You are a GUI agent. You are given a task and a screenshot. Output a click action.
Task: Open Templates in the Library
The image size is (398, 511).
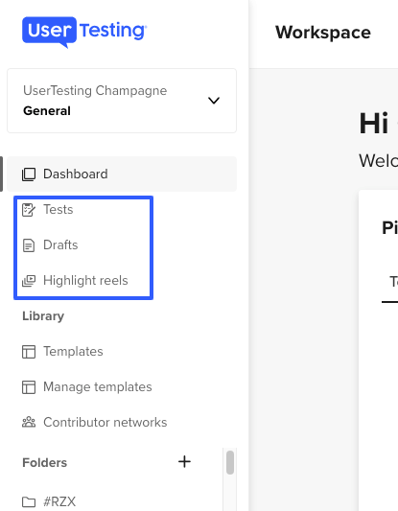coord(73,352)
